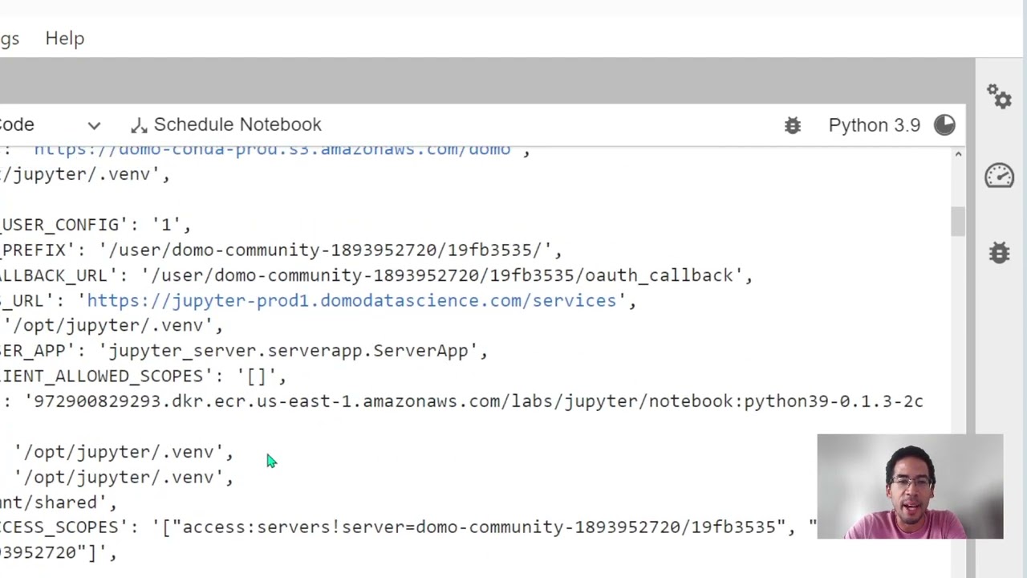Open the property inspector gears icon
Screen dimensions: 1027x578
(1000, 97)
